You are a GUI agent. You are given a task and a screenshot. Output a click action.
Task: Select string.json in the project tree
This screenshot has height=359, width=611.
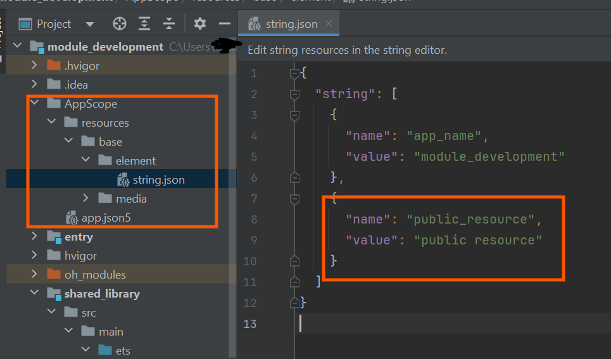[158, 180]
